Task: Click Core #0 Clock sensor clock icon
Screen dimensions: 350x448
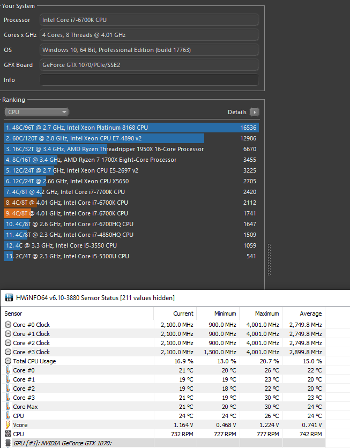Action: [x=8, y=325]
